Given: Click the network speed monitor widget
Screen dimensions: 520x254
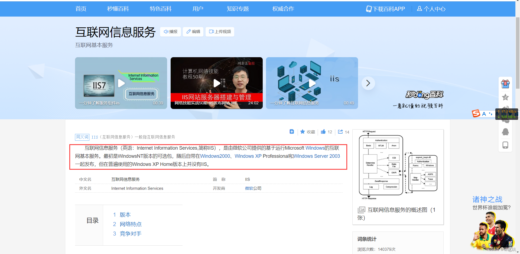Looking at the screenshot, I should tap(506, 114).
